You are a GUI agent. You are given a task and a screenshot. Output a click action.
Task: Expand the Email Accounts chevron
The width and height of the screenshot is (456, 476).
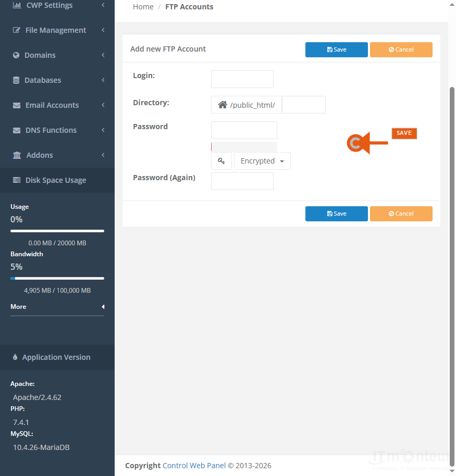(x=103, y=105)
